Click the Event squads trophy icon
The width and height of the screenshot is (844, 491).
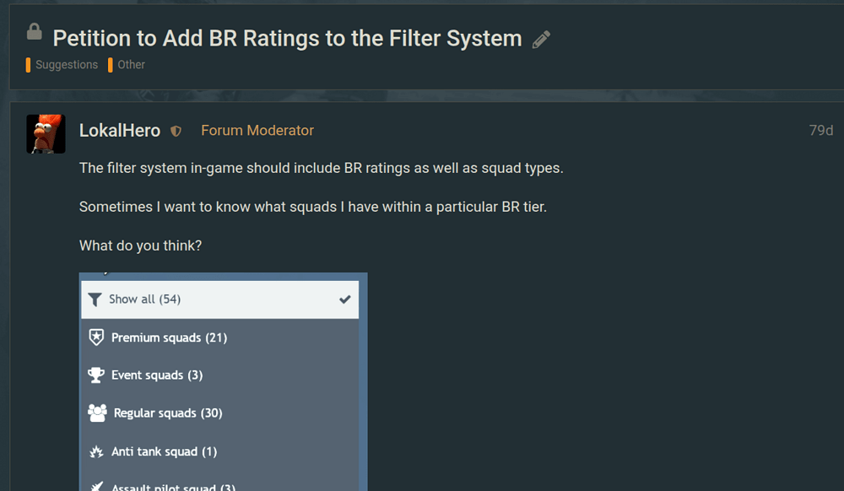coord(96,375)
